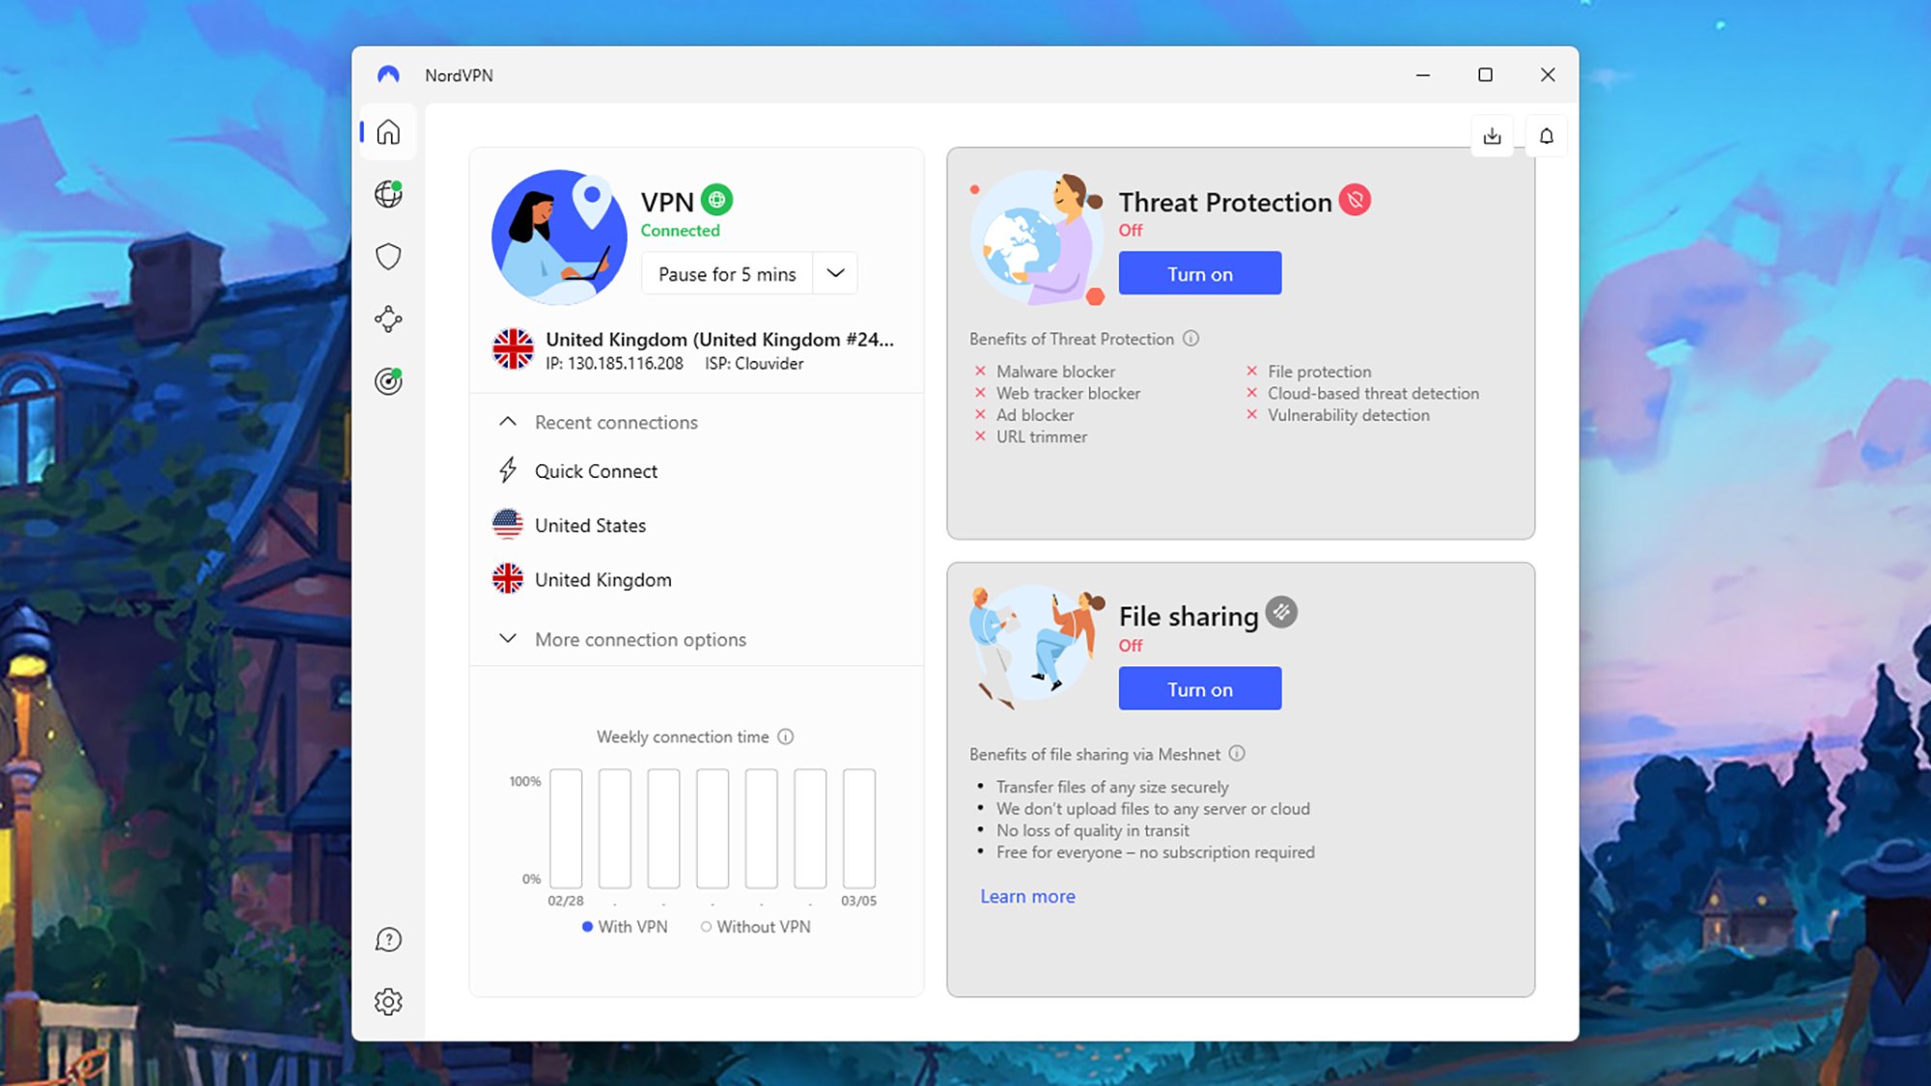
Task: Open the pause duration dropdown arrow
Action: 835,274
